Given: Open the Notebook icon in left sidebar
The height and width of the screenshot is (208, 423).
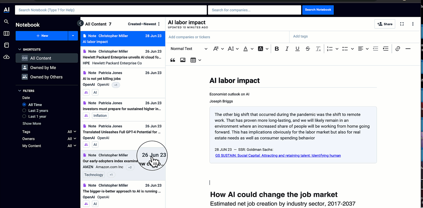Looking at the screenshot, I should coord(6,45).
